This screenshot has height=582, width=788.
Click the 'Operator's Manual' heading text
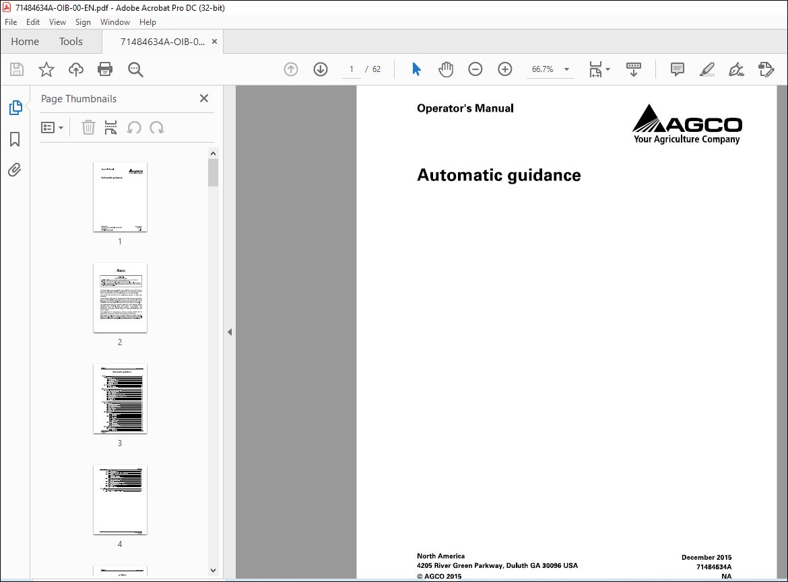(465, 108)
